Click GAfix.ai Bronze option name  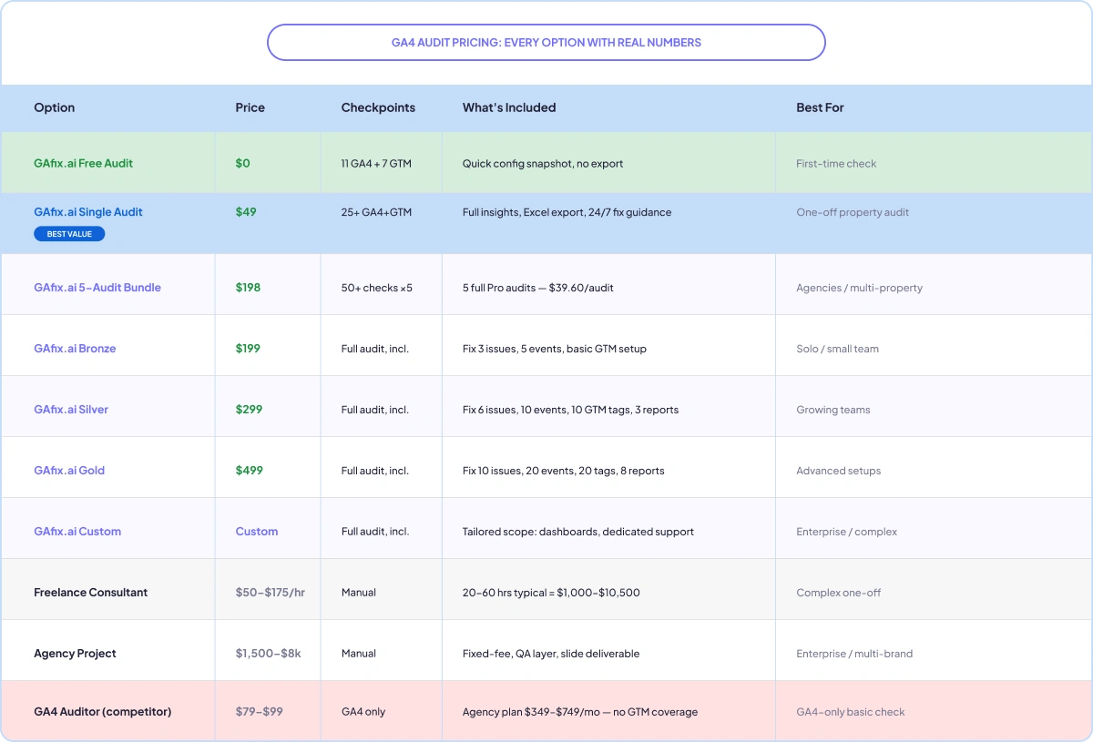click(x=75, y=349)
